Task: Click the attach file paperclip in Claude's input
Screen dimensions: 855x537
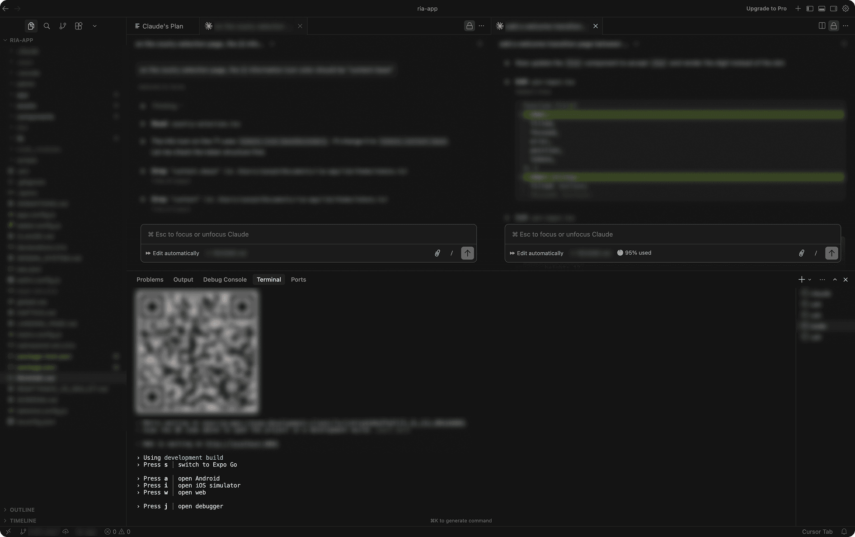Action: coord(437,253)
